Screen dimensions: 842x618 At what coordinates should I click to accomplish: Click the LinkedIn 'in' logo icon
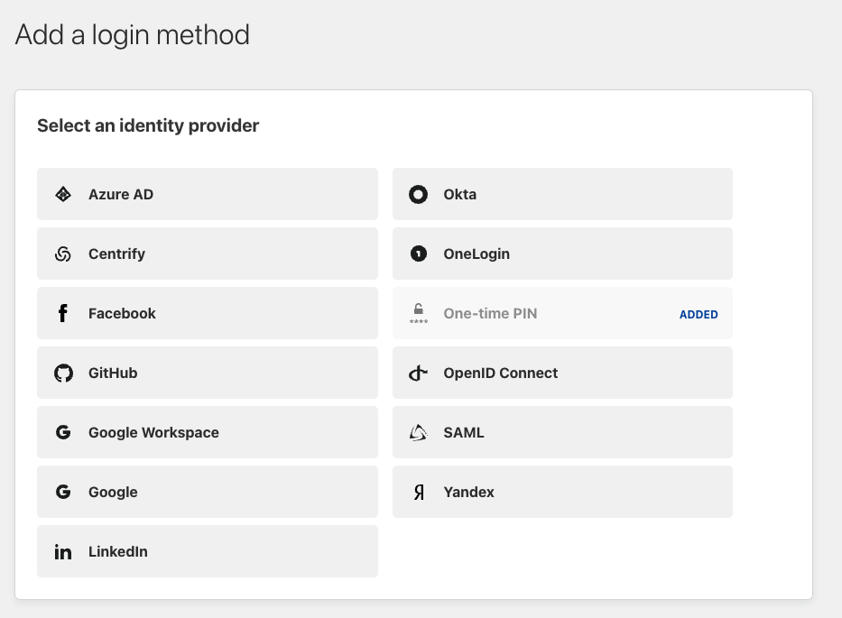pos(63,551)
